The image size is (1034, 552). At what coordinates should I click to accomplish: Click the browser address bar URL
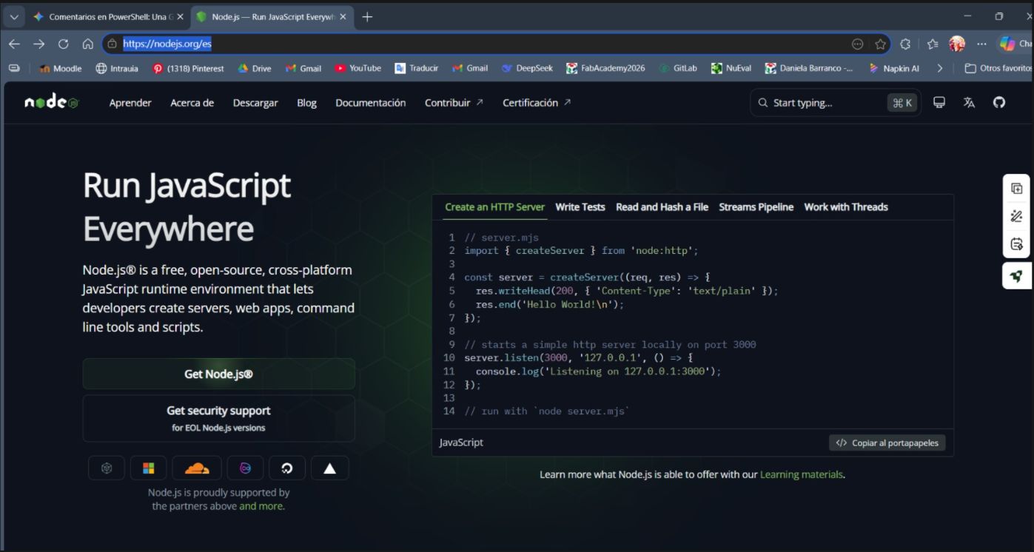(x=167, y=44)
